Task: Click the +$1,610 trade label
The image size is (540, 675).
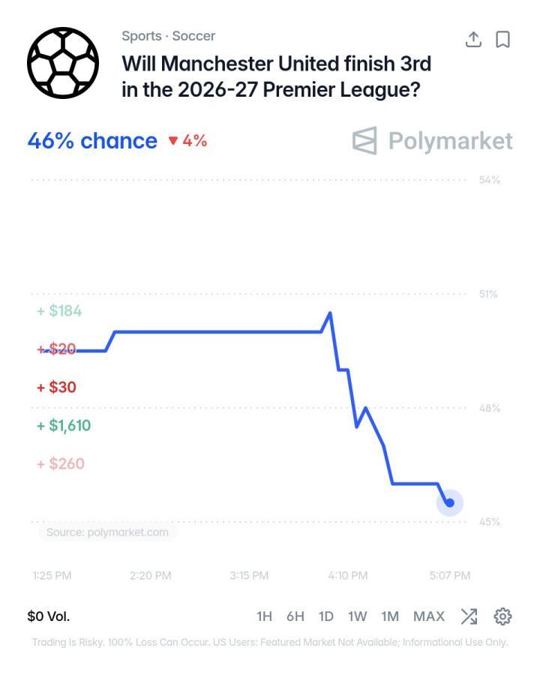Action: coord(64,425)
